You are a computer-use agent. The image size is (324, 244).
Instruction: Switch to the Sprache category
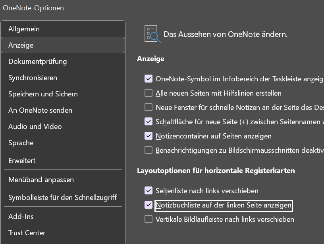(63, 143)
